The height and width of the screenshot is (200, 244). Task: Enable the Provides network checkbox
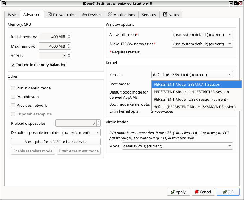(x=13, y=105)
